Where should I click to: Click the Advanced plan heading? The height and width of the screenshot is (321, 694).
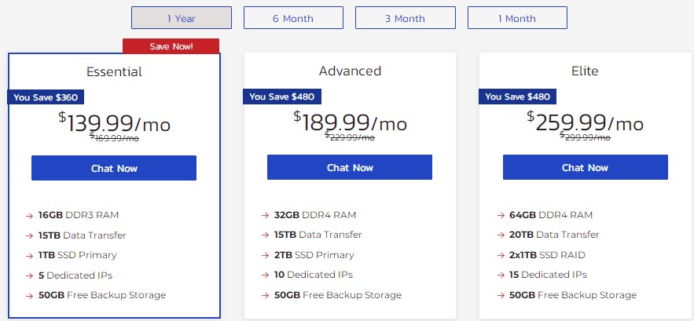point(350,71)
